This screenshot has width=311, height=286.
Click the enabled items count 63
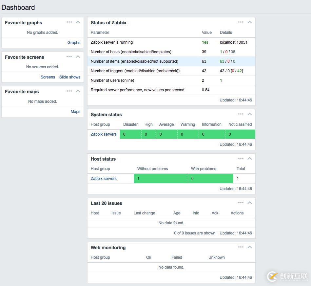pos(223,61)
